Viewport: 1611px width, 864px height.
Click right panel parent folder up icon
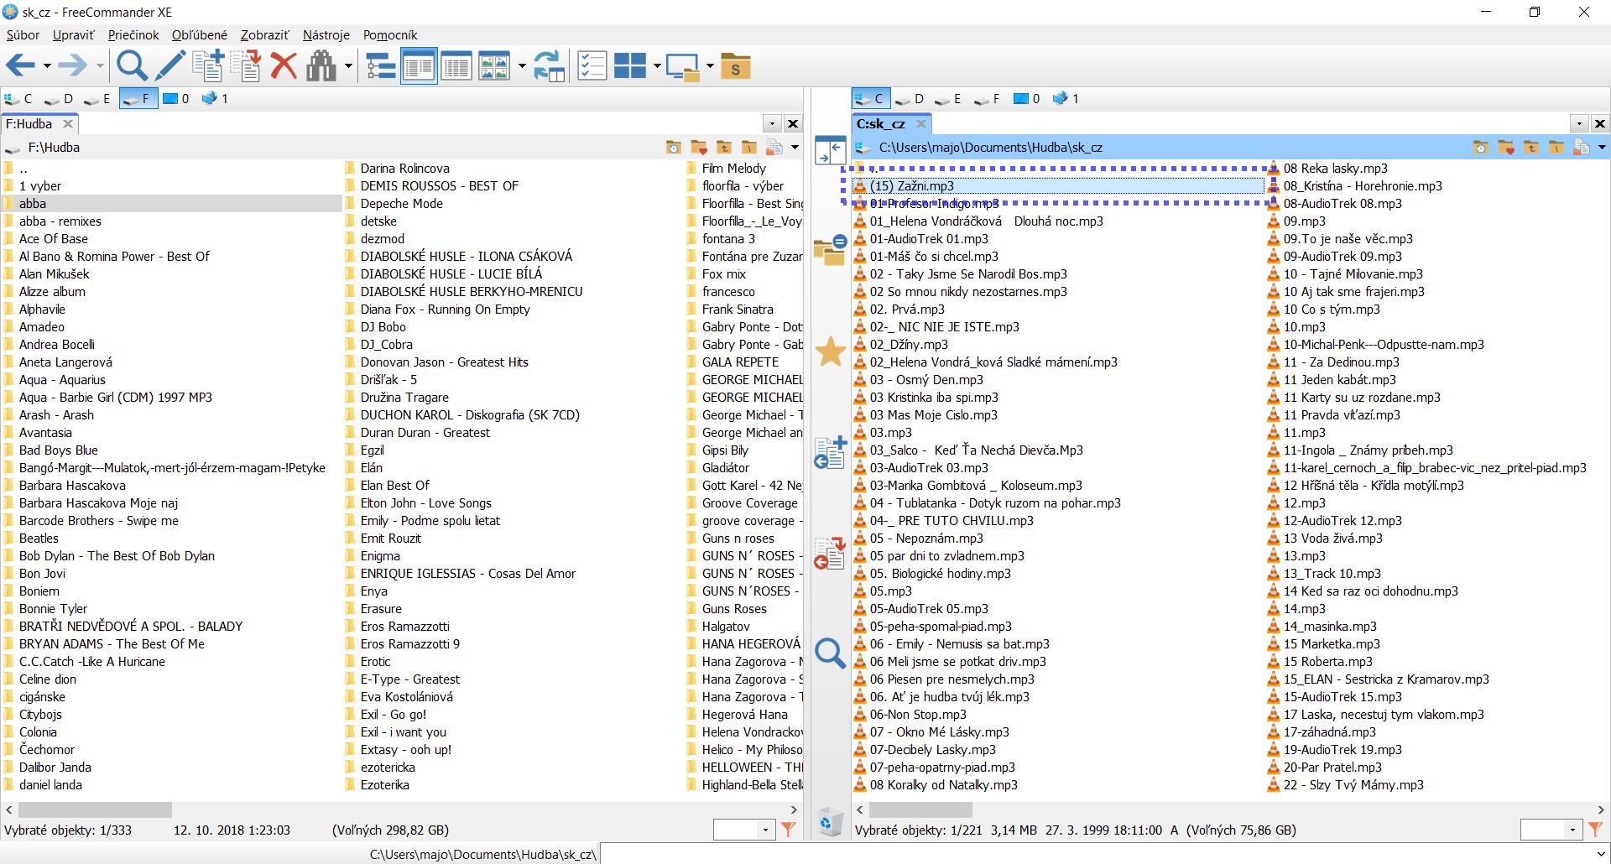[x=1531, y=148]
